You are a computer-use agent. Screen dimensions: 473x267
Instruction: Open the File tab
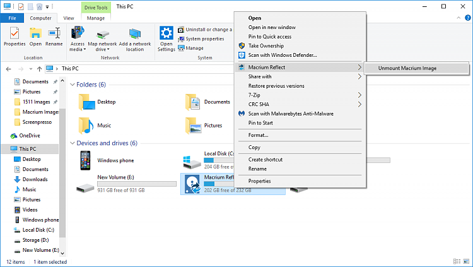[12, 18]
